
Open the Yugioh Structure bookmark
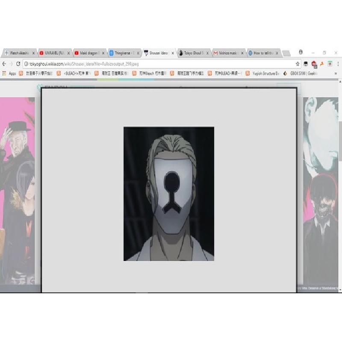point(262,74)
